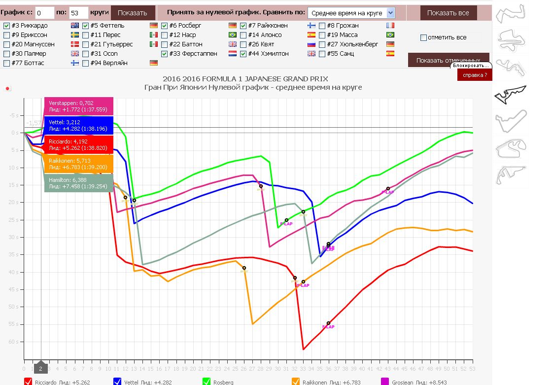
Task: Check the #8 Грожан checkbox
Action: pyautogui.click(x=322, y=26)
